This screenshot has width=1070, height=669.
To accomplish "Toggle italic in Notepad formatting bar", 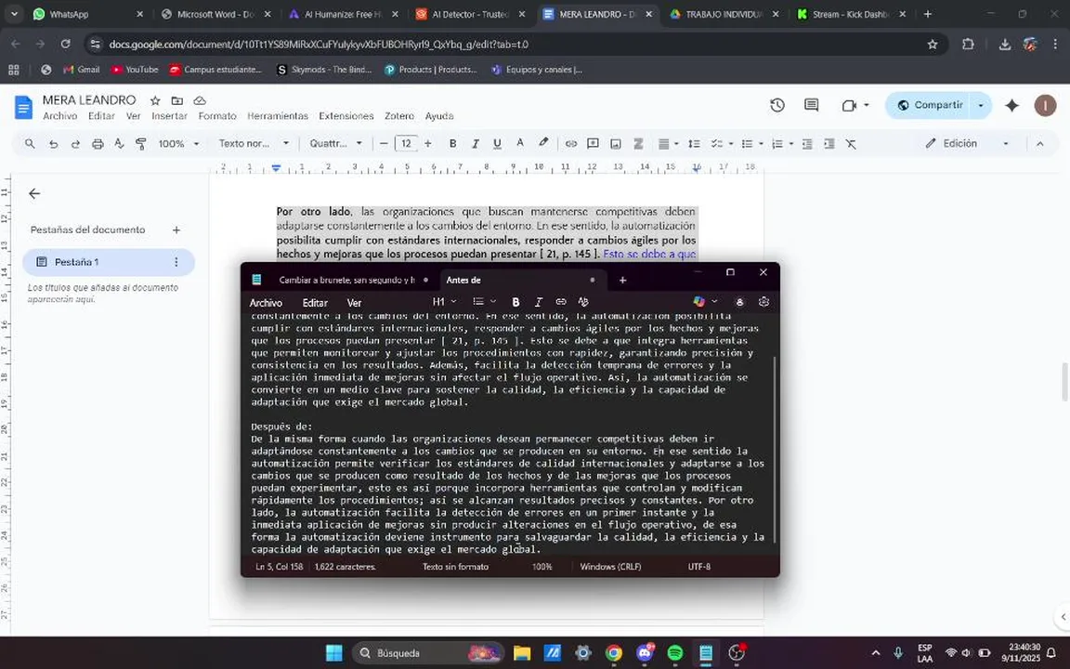I will click(x=539, y=302).
